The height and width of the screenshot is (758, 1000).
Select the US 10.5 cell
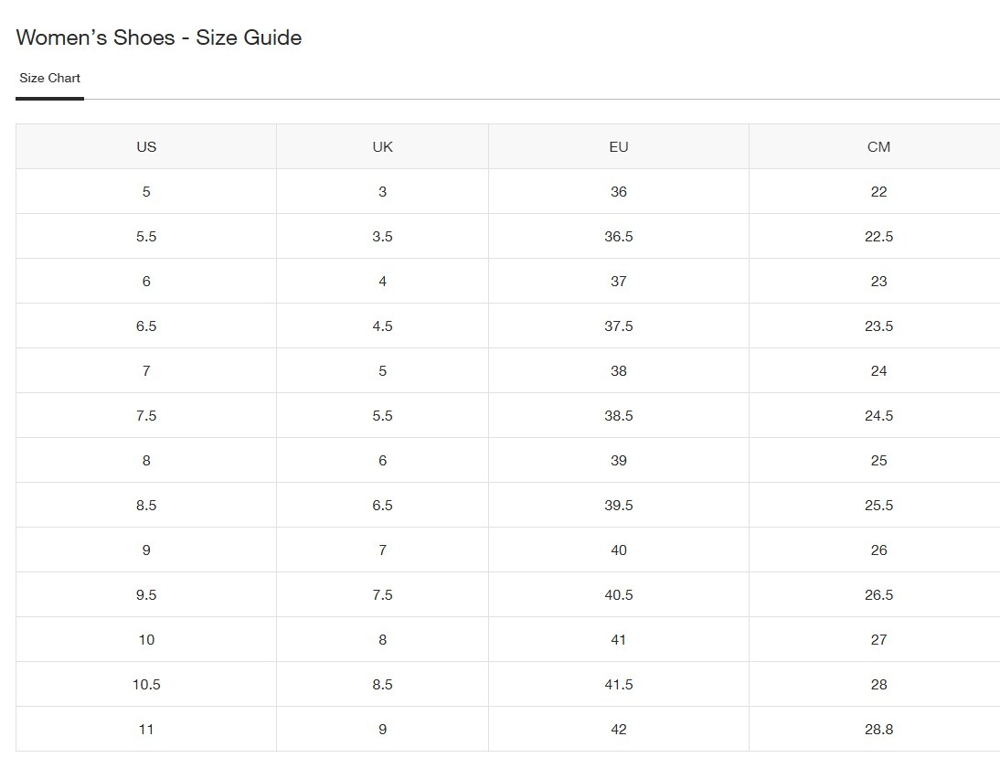coord(146,685)
